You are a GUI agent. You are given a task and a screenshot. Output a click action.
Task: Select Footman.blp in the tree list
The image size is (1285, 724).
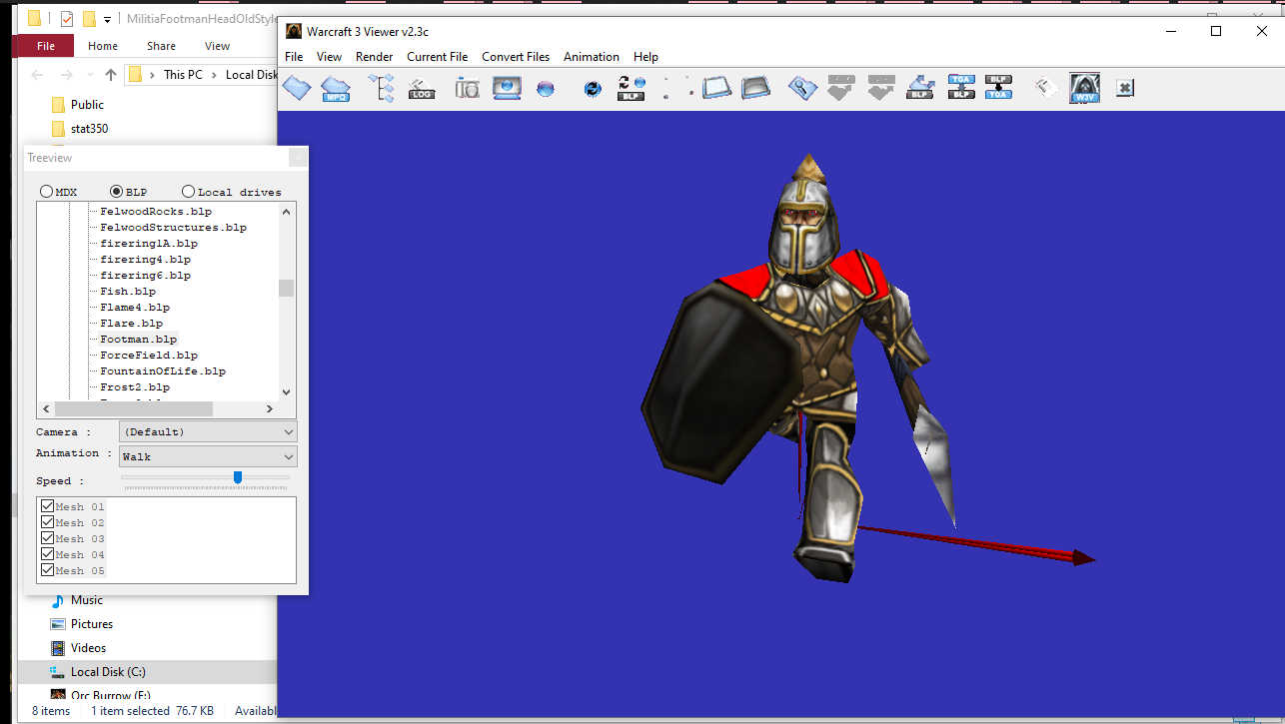pyautogui.click(x=138, y=339)
